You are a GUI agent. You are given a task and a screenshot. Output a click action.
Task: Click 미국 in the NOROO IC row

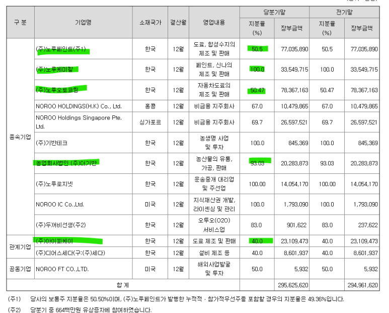click(x=150, y=205)
